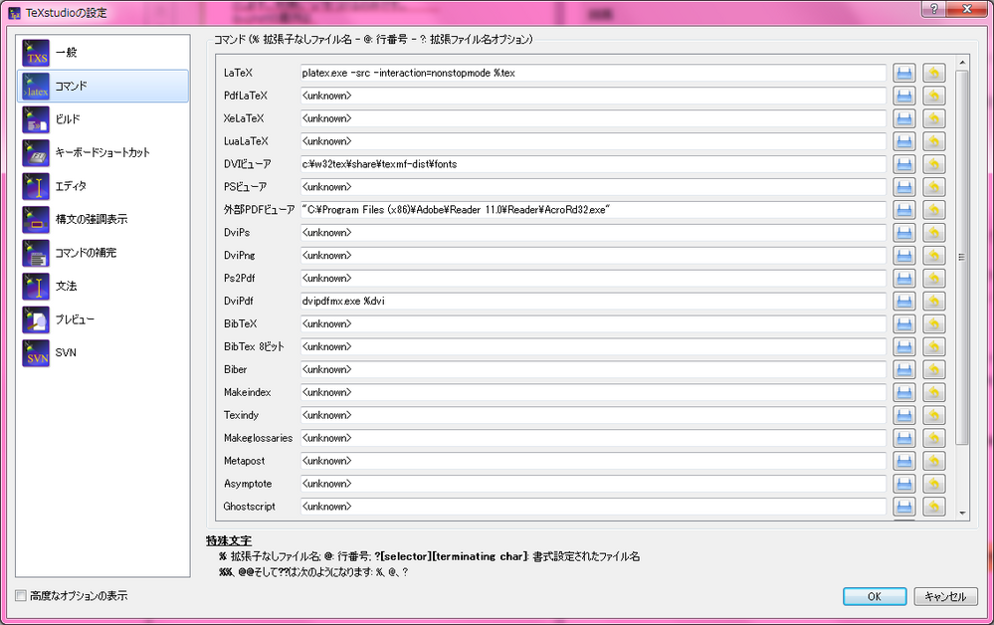The width and height of the screenshot is (994, 625).
Task: Open the エディタ settings page
Action: 102,186
